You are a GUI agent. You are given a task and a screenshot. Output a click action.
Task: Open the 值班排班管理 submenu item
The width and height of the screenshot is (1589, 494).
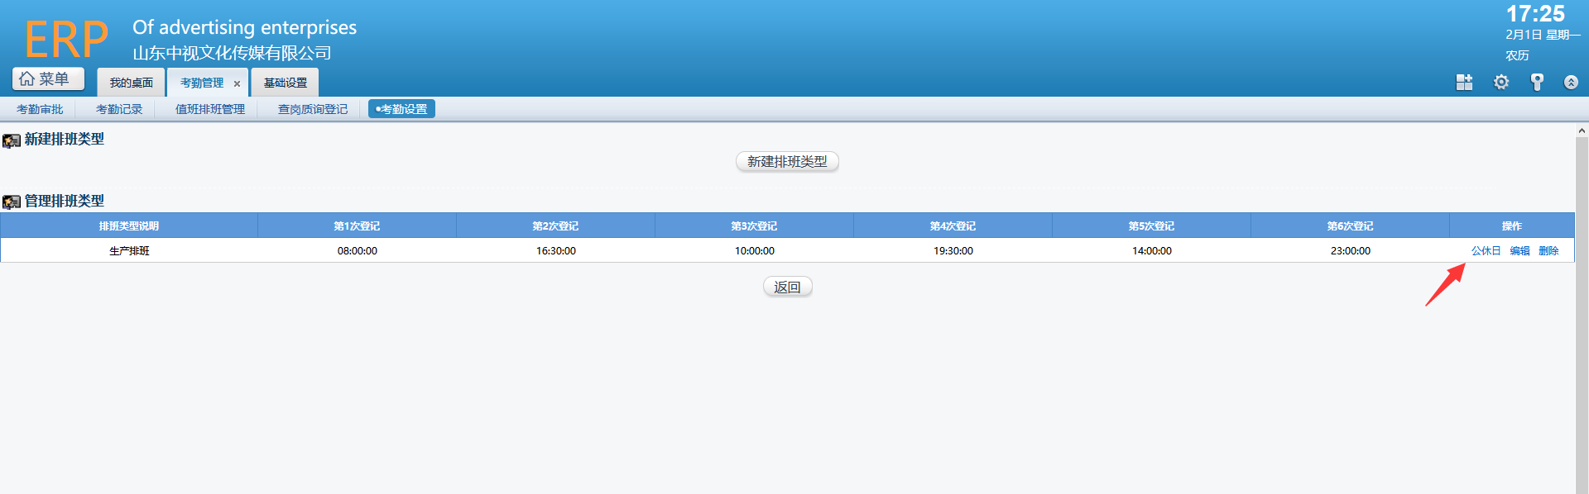[210, 109]
